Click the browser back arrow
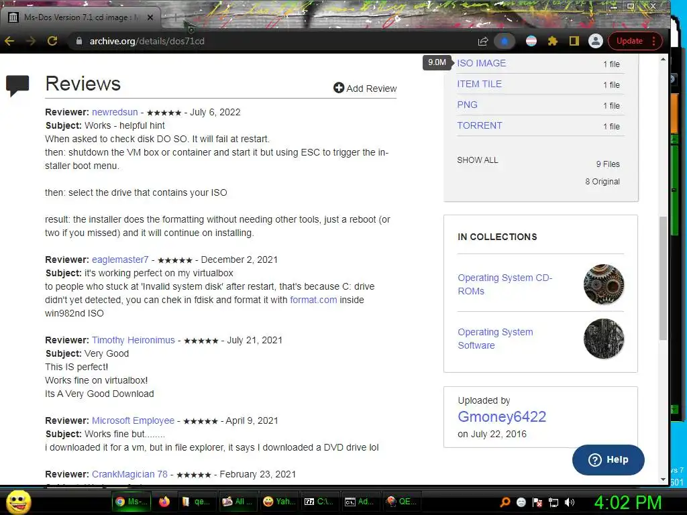This screenshot has width=687, height=515. pyautogui.click(x=9, y=41)
